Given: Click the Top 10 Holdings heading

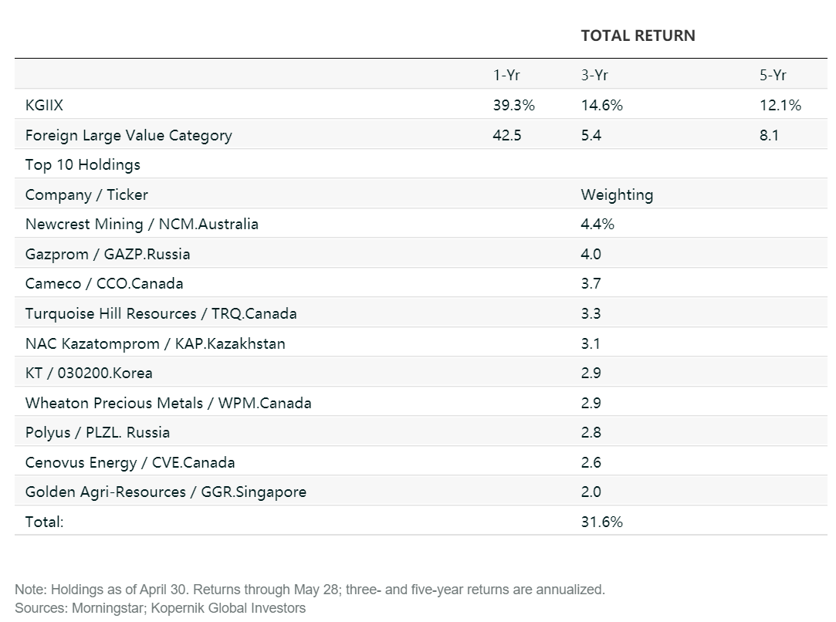Looking at the screenshot, I should [83, 165].
